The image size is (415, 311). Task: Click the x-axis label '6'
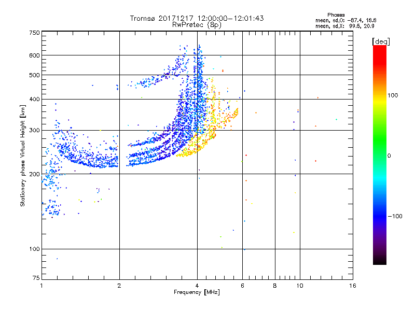tap(242, 286)
